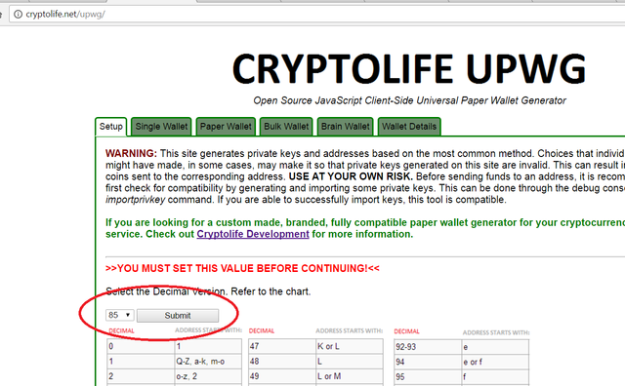
Task: Select table cell with decimal 0
Action: coord(141,346)
